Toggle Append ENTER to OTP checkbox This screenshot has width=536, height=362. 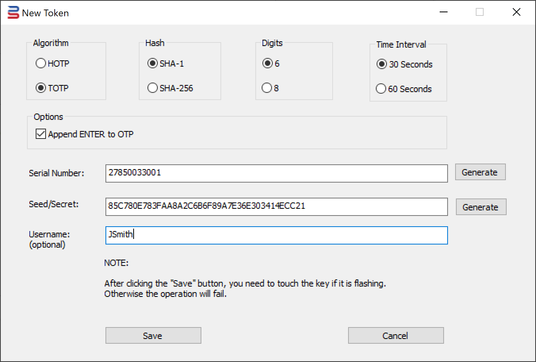tap(41, 134)
